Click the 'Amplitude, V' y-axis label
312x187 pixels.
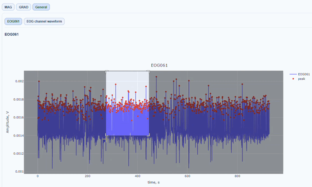[x=8, y=122]
